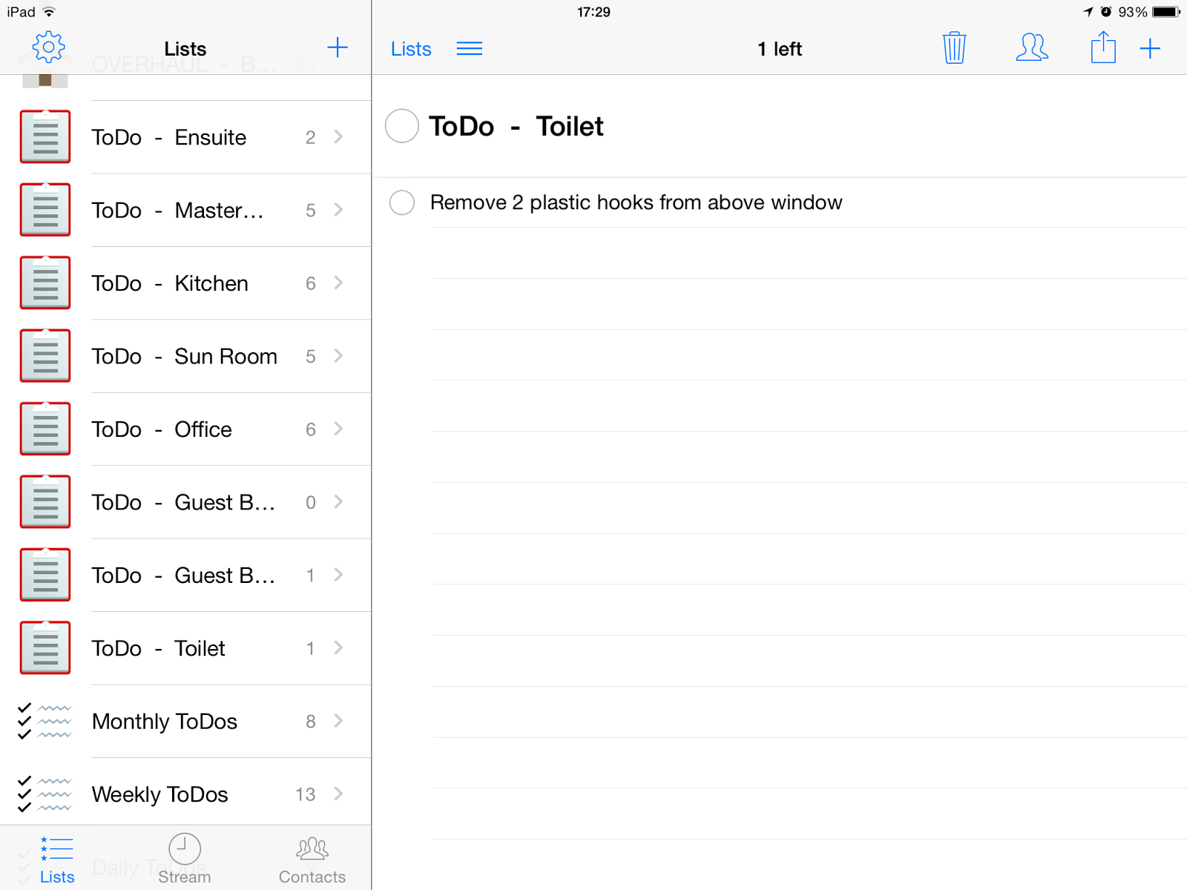Tap the battery icon in the status bar
The image size is (1187, 890).
point(1165,12)
